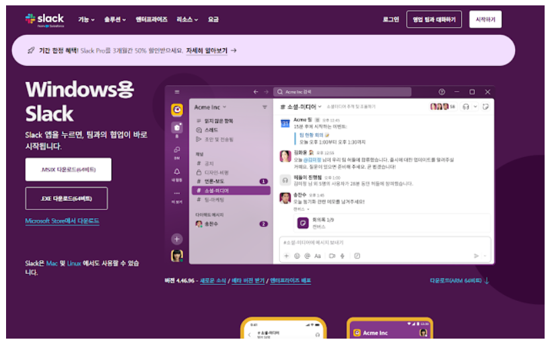This screenshot has height=344, width=550.
Task: Click the member avatars showing 58
Action: [443, 106]
